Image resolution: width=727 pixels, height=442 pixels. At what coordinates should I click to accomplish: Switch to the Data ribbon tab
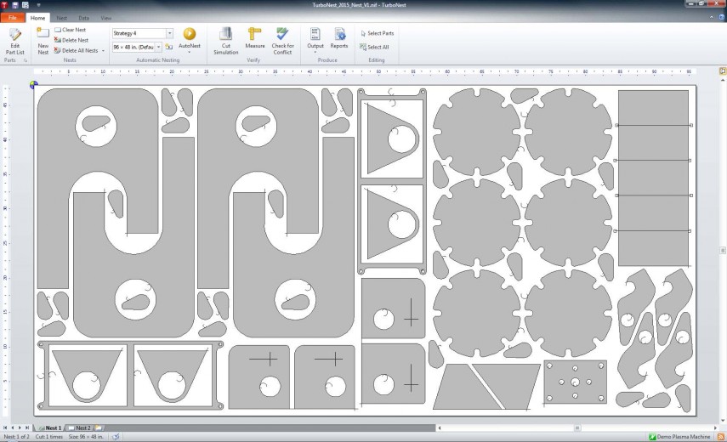coord(83,17)
